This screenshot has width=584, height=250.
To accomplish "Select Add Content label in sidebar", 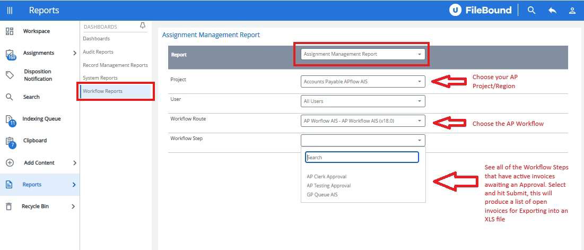I will pyautogui.click(x=39, y=163).
